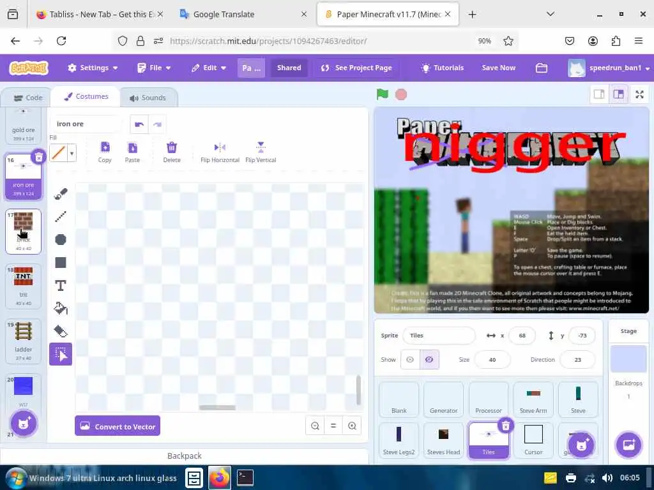
Task: Open the File dropdown menu
Action: [x=155, y=68]
